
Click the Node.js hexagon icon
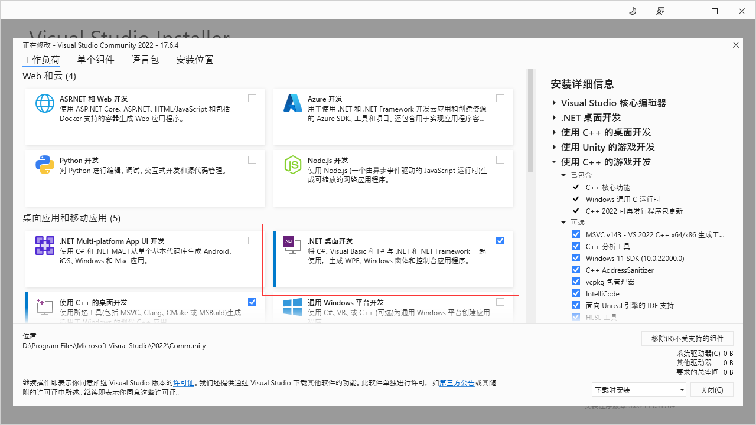point(293,165)
